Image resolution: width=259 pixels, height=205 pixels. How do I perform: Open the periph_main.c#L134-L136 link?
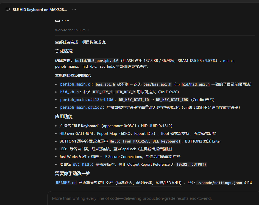click(87, 100)
